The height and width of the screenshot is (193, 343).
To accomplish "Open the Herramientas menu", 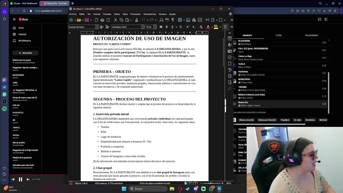I will point(150,14).
